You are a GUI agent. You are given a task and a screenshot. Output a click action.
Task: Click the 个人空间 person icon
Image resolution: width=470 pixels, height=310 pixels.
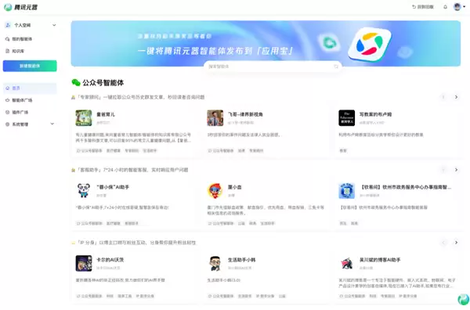[8, 25]
